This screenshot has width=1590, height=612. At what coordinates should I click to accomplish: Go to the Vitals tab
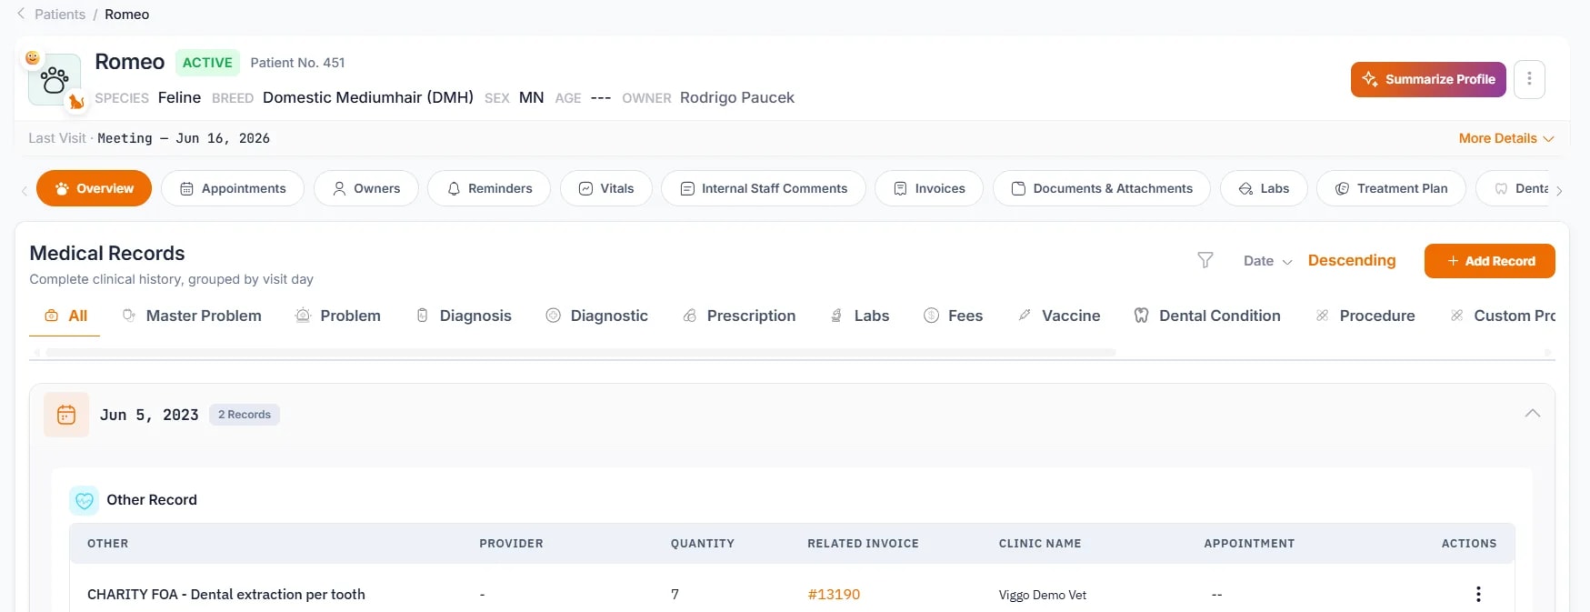[x=606, y=188]
